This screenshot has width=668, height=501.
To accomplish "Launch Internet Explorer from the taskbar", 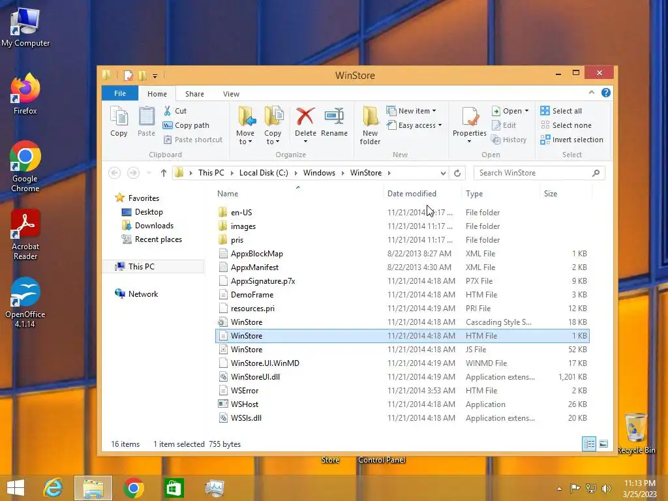I will (53, 488).
